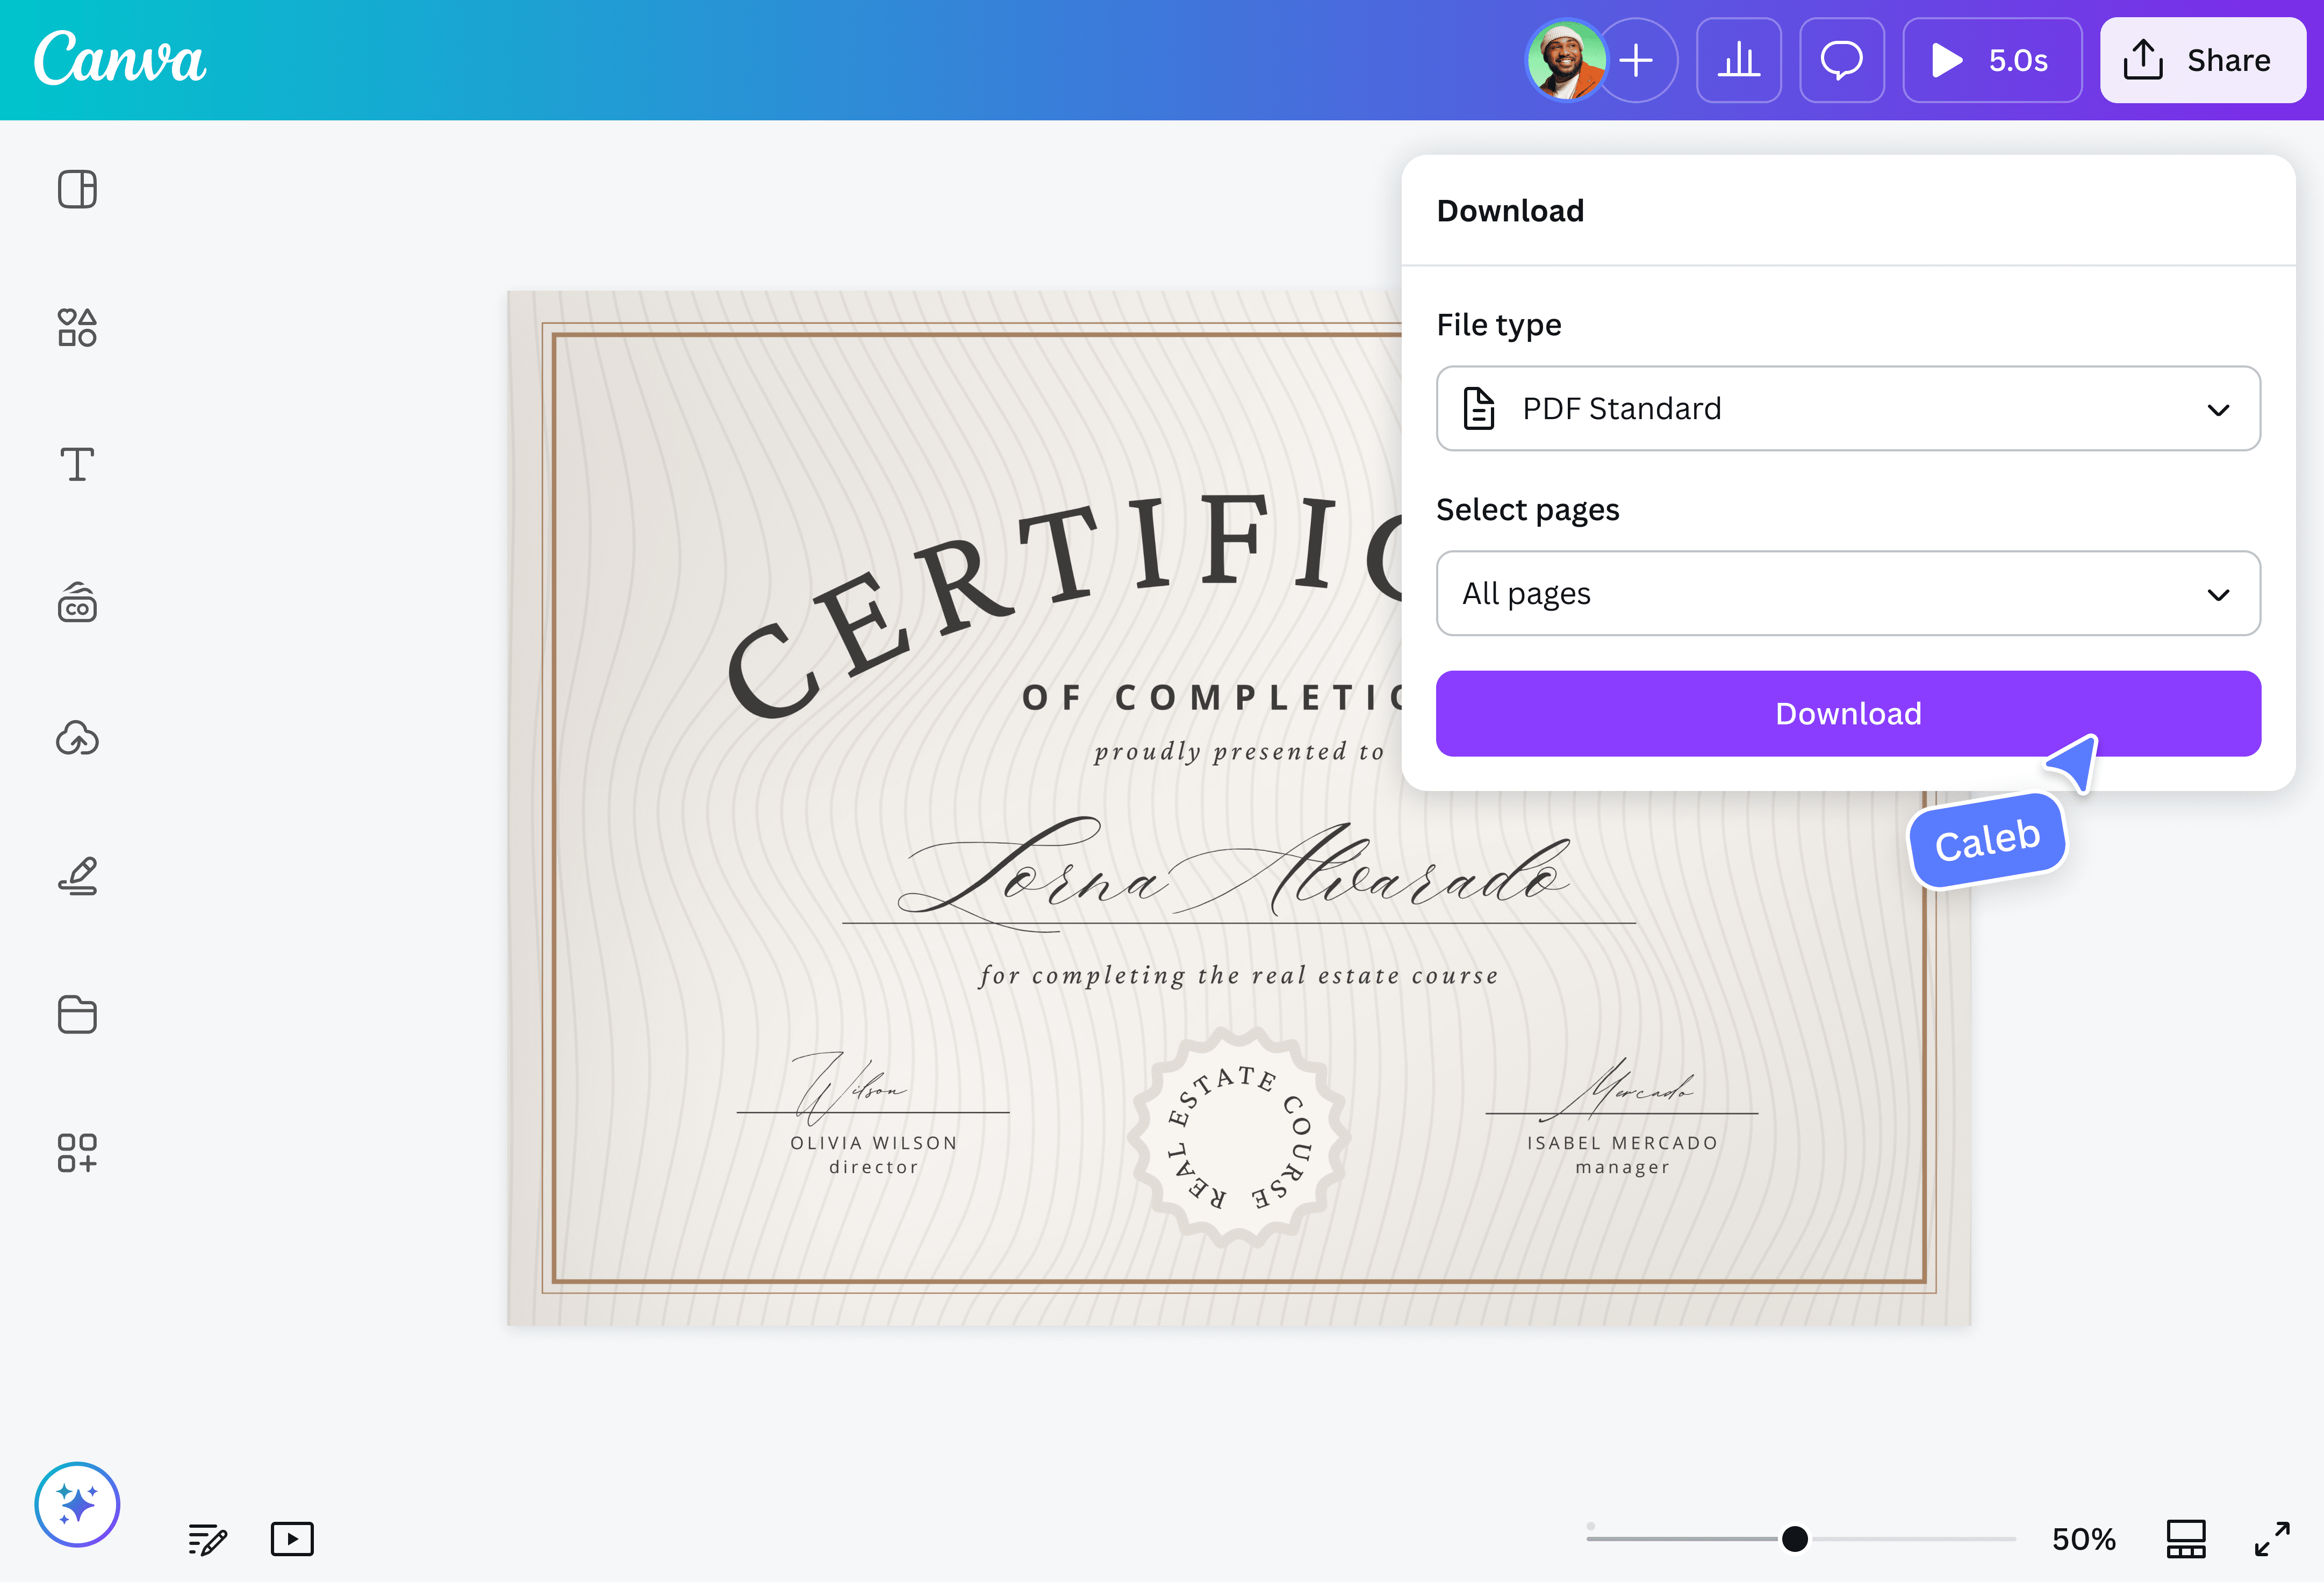Open design insights via the bar chart icon
This screenshot has height=1582, width=2324.
tap(1739, 60)
